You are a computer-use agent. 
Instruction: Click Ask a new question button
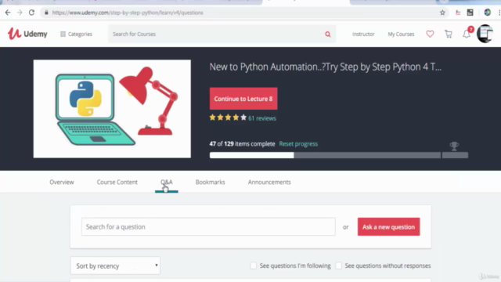pos(388,226)
